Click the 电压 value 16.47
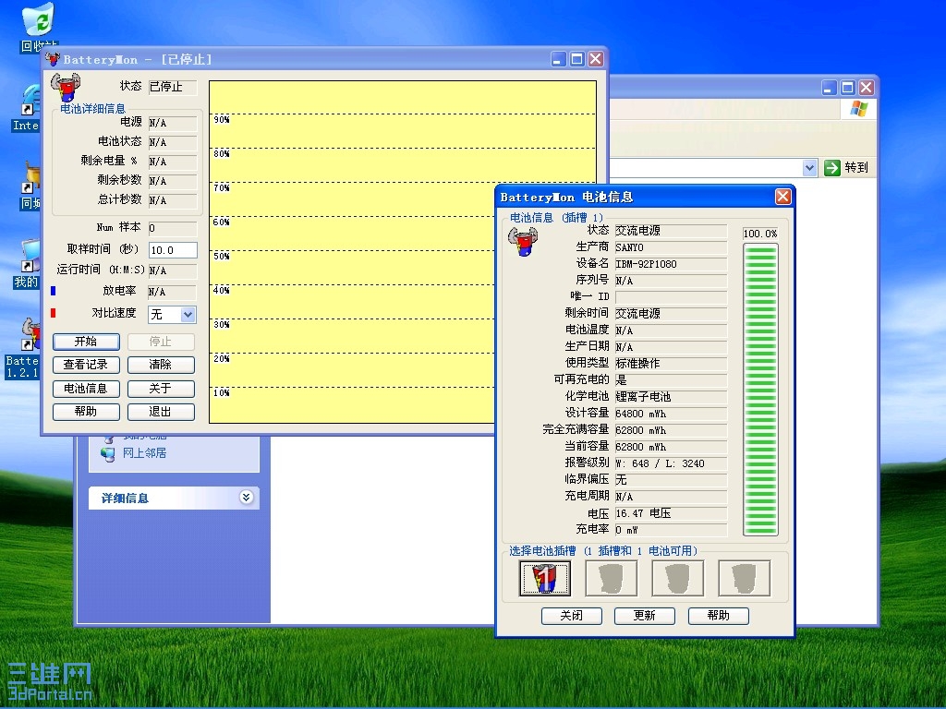The width and height of the screenshot is (946, 709). [671, 513]
